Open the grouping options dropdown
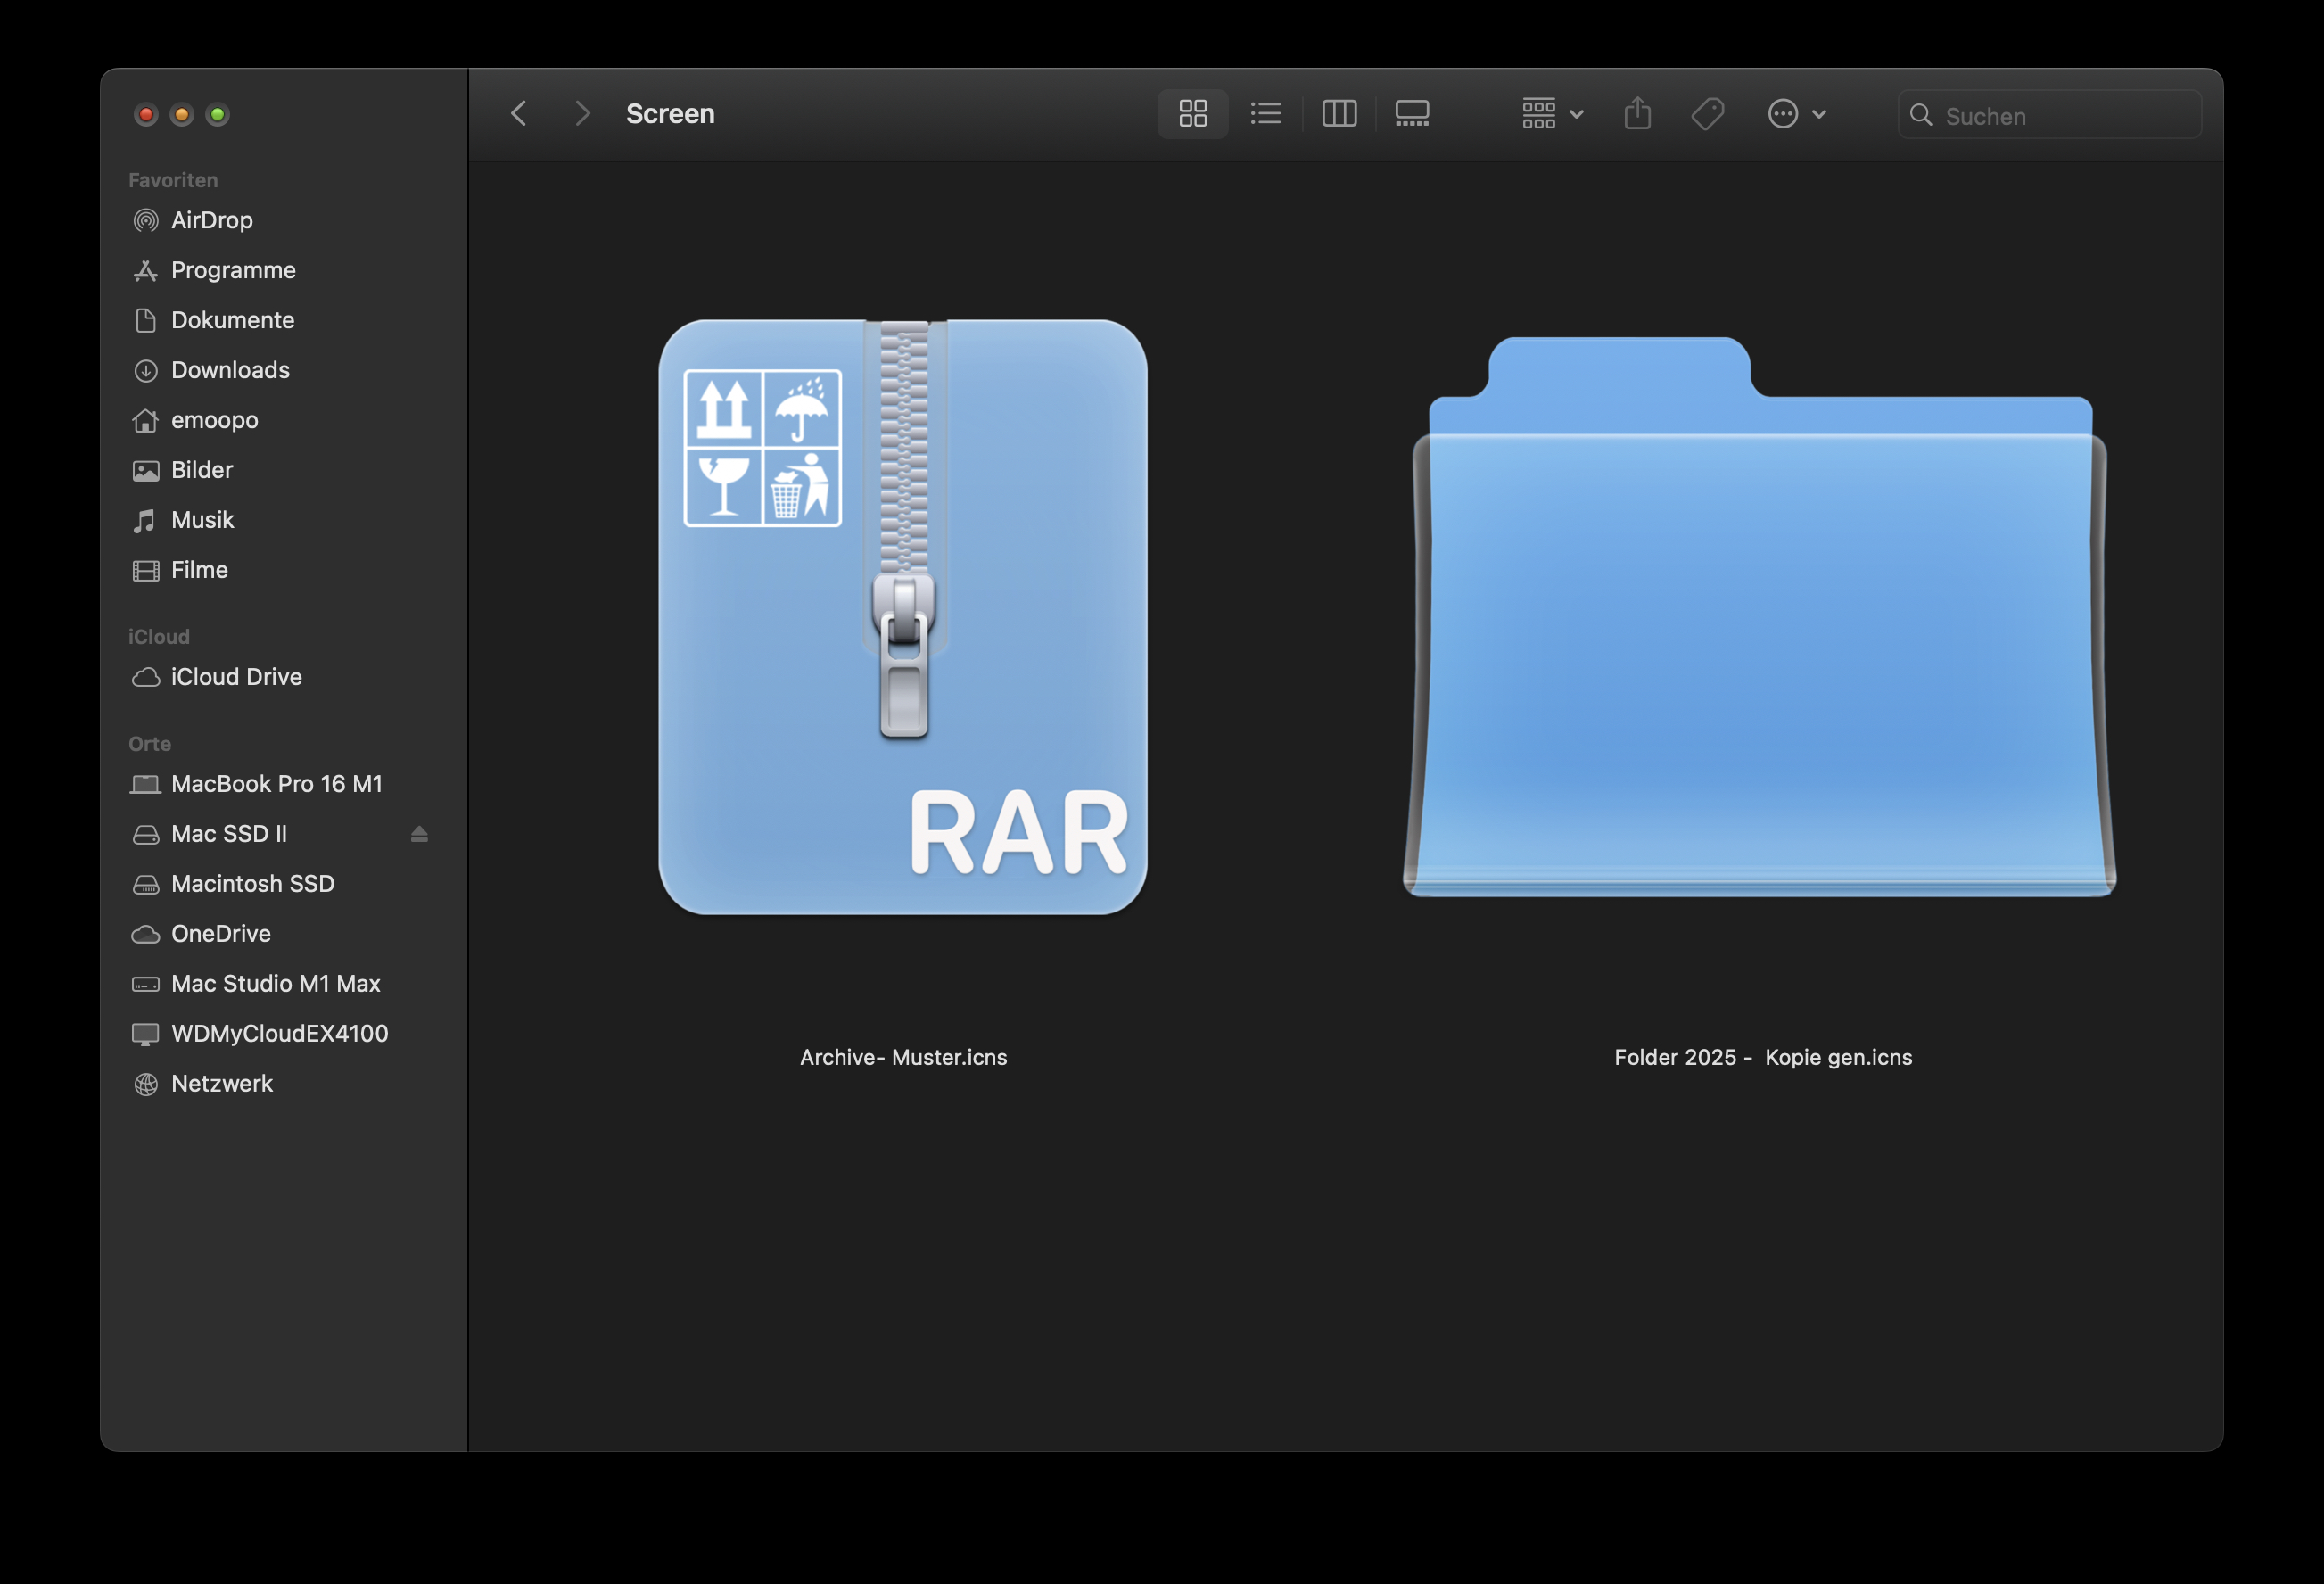Viewport: 2324px width, 1584px height. coord(1539,114)
